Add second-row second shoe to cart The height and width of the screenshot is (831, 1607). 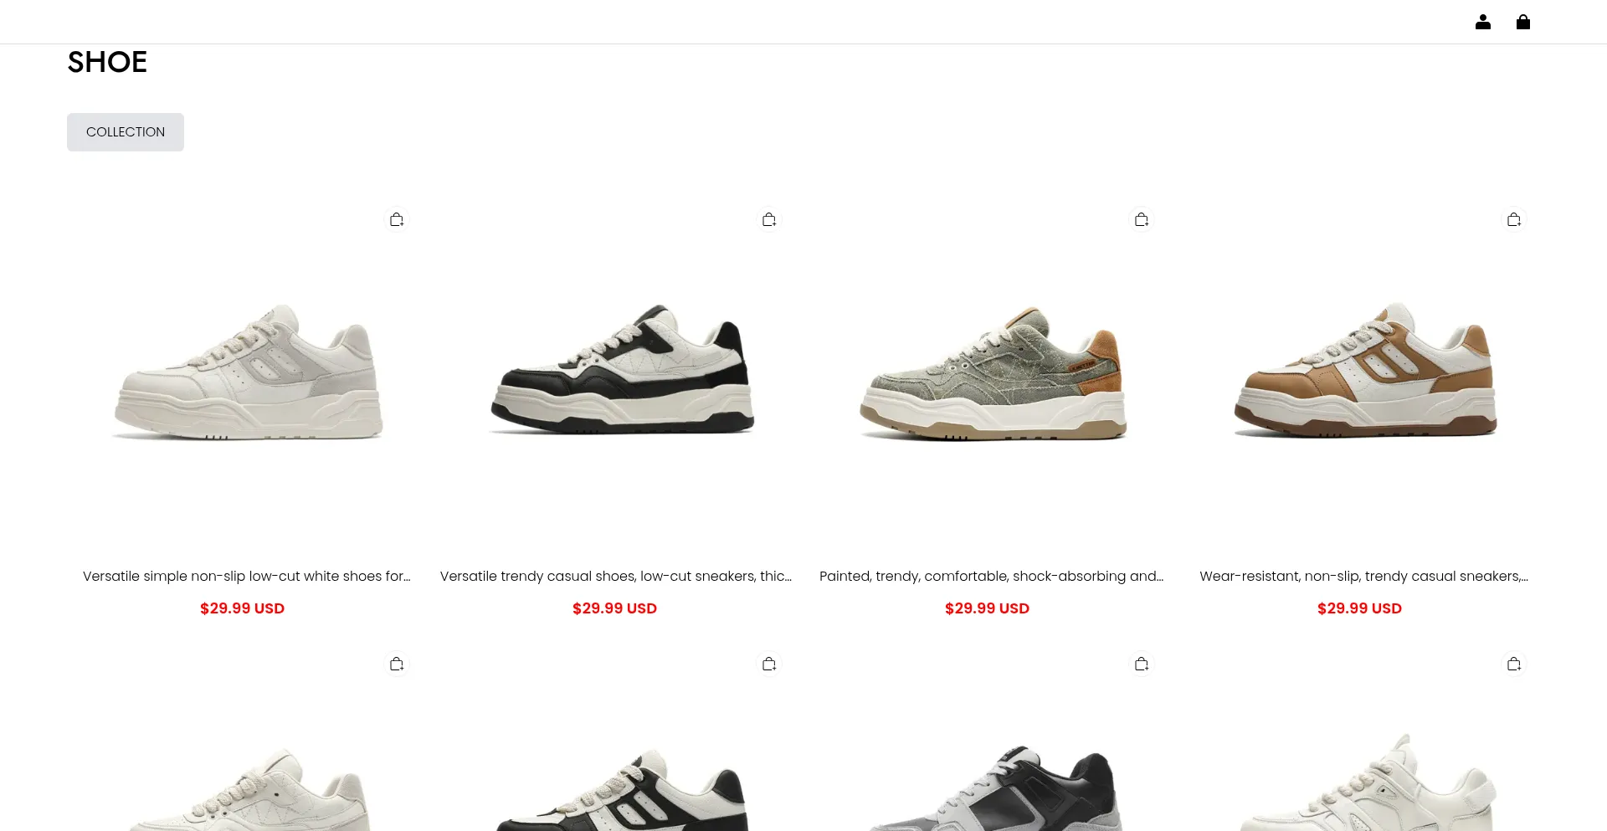(x=769, y=664)
